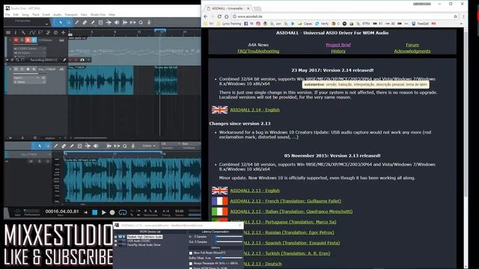Click the microphone icon in the editor toolbar

click(x=133, y=146)
